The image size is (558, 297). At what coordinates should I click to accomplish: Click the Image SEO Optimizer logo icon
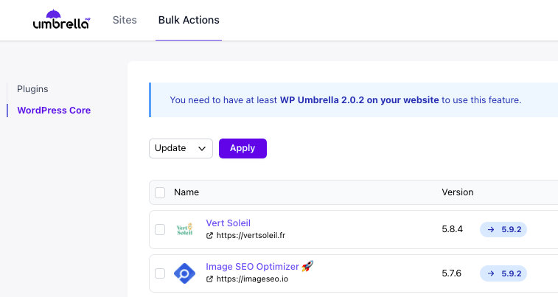[184, 273]
